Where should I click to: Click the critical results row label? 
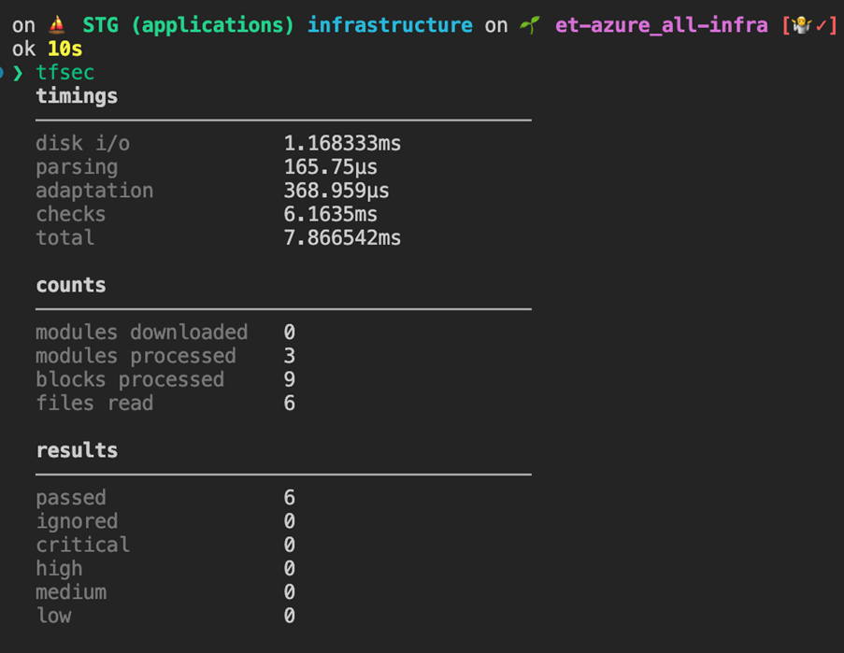point(83,545)
